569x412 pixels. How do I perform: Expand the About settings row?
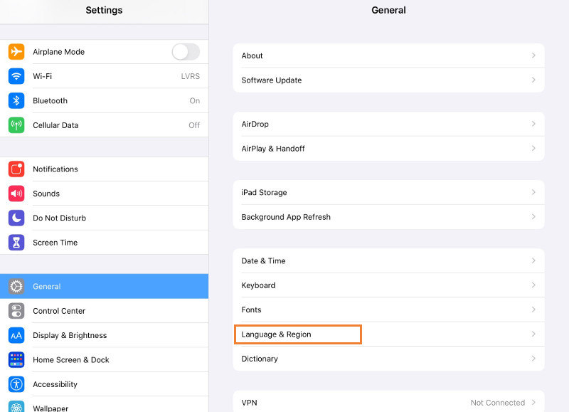[x=388, y=56]
